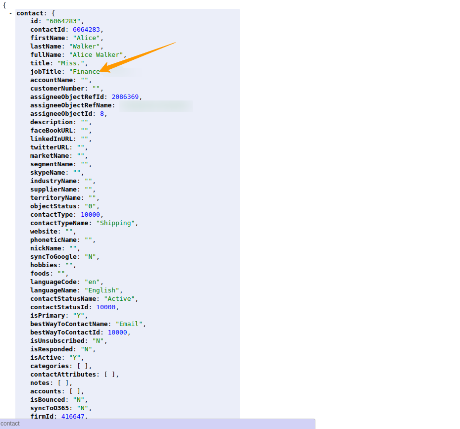
Task: Click the hobbies key
Action: (44, 265)
